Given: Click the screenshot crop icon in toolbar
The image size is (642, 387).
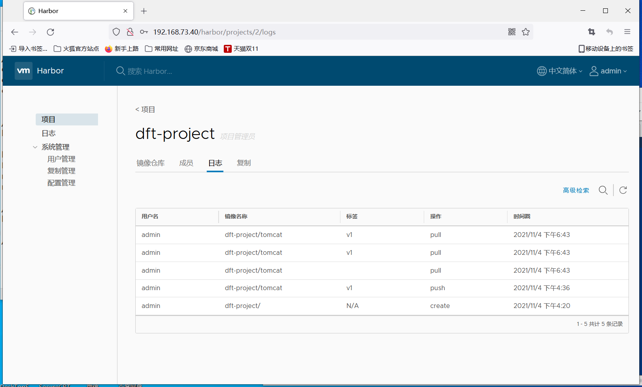Looking at the screenshot, I should [x=592, y=32].
